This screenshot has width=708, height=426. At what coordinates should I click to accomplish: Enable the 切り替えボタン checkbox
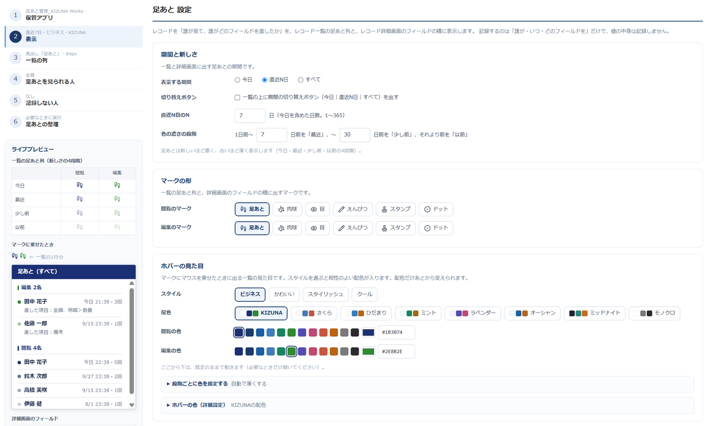pos(237,98)
